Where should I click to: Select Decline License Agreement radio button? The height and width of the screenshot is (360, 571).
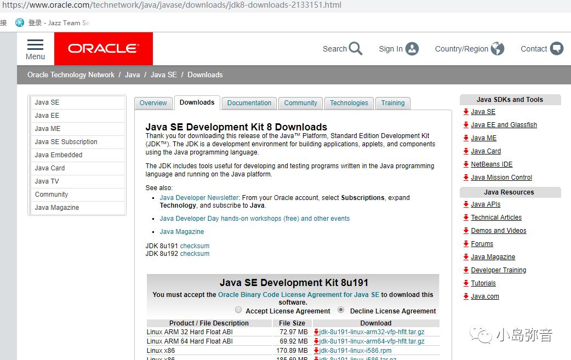coord(341,310)
